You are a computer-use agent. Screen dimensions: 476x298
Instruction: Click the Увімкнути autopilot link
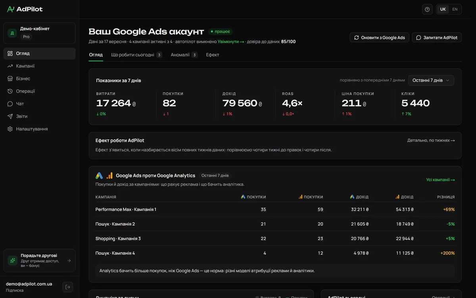click(x=231, y=42)
